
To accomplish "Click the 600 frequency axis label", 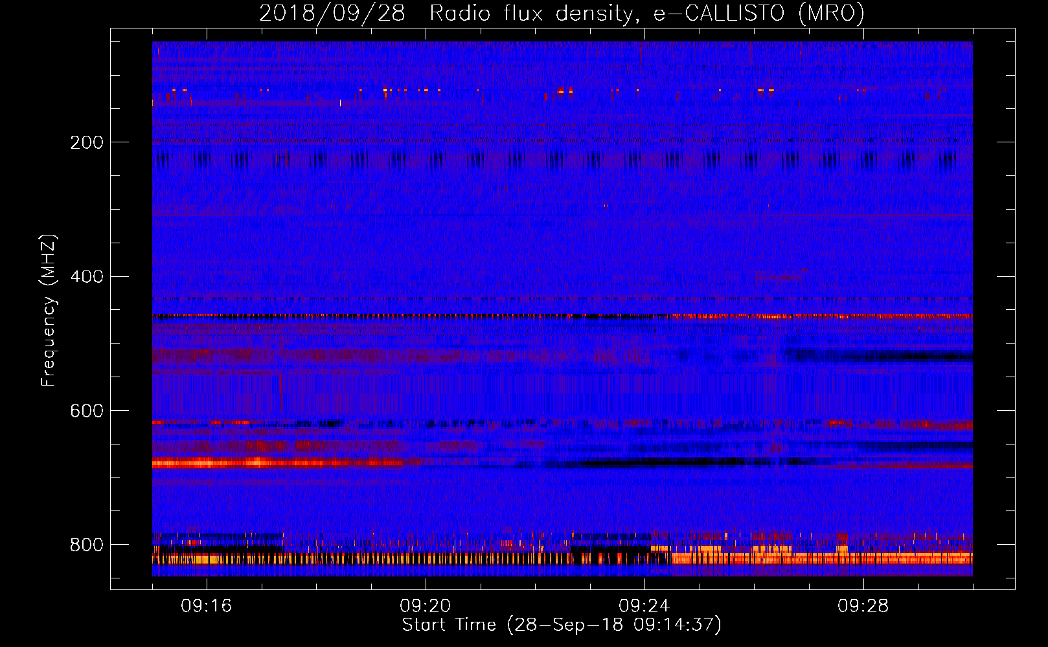I will point(87,411).
